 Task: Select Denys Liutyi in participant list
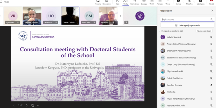[x=181, y=64]
